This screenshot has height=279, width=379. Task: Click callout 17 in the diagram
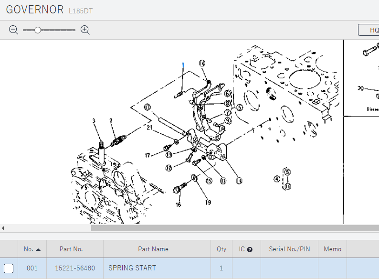(x=148, y=155)
